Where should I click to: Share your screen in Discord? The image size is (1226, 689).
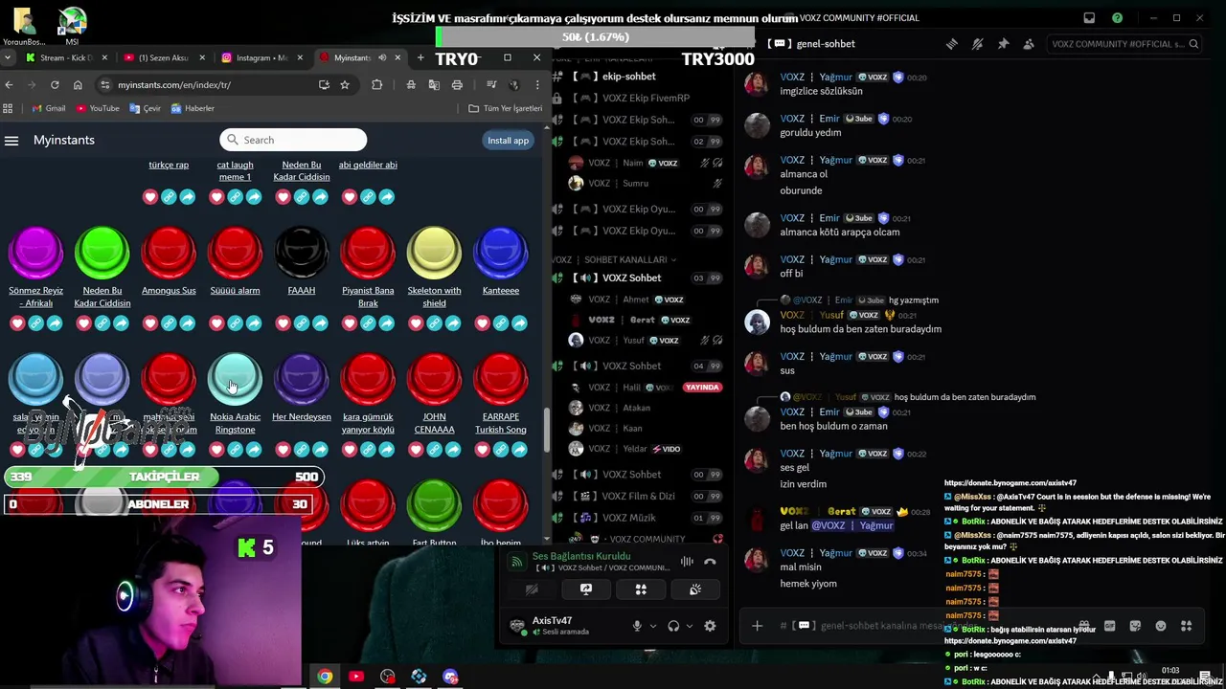586,589
